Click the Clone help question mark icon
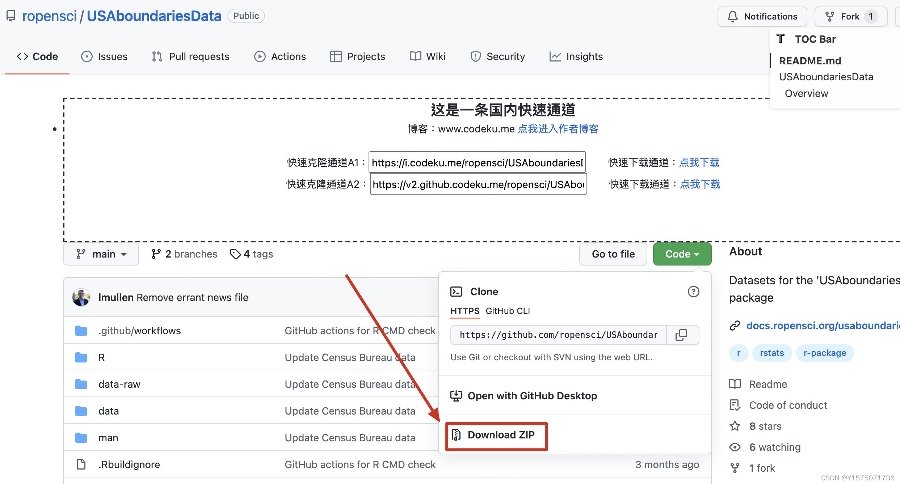The width and height of the screenshot is (900, 484). (x=693, y=292)
